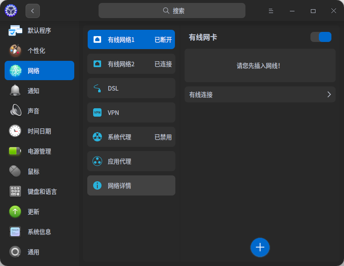Open the 键盘和语言 keyboard settings
This screenshot has width=344, height=266.
39,191
